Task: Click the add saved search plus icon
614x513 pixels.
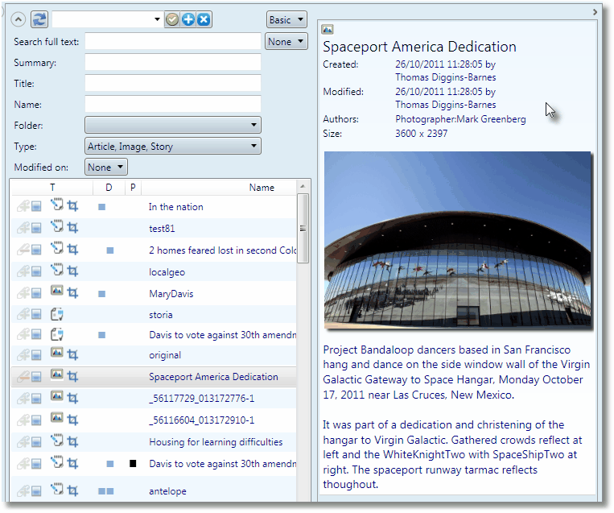Action: coord(188,19)
